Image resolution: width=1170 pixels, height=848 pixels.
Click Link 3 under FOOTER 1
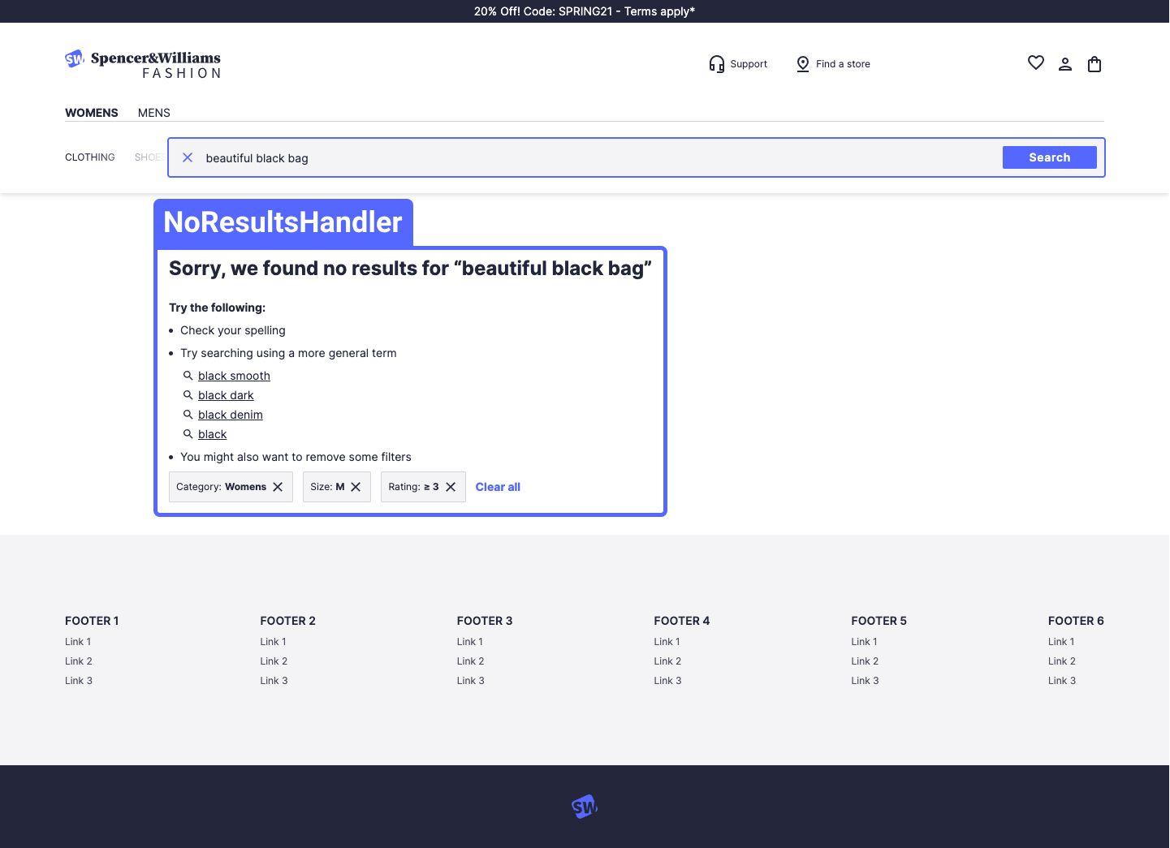tap(79, 681)
